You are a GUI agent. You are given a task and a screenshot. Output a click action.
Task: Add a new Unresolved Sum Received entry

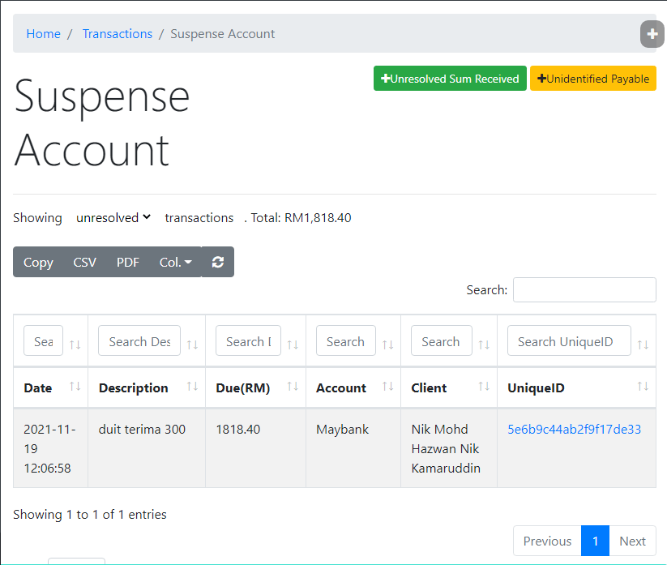450,79
